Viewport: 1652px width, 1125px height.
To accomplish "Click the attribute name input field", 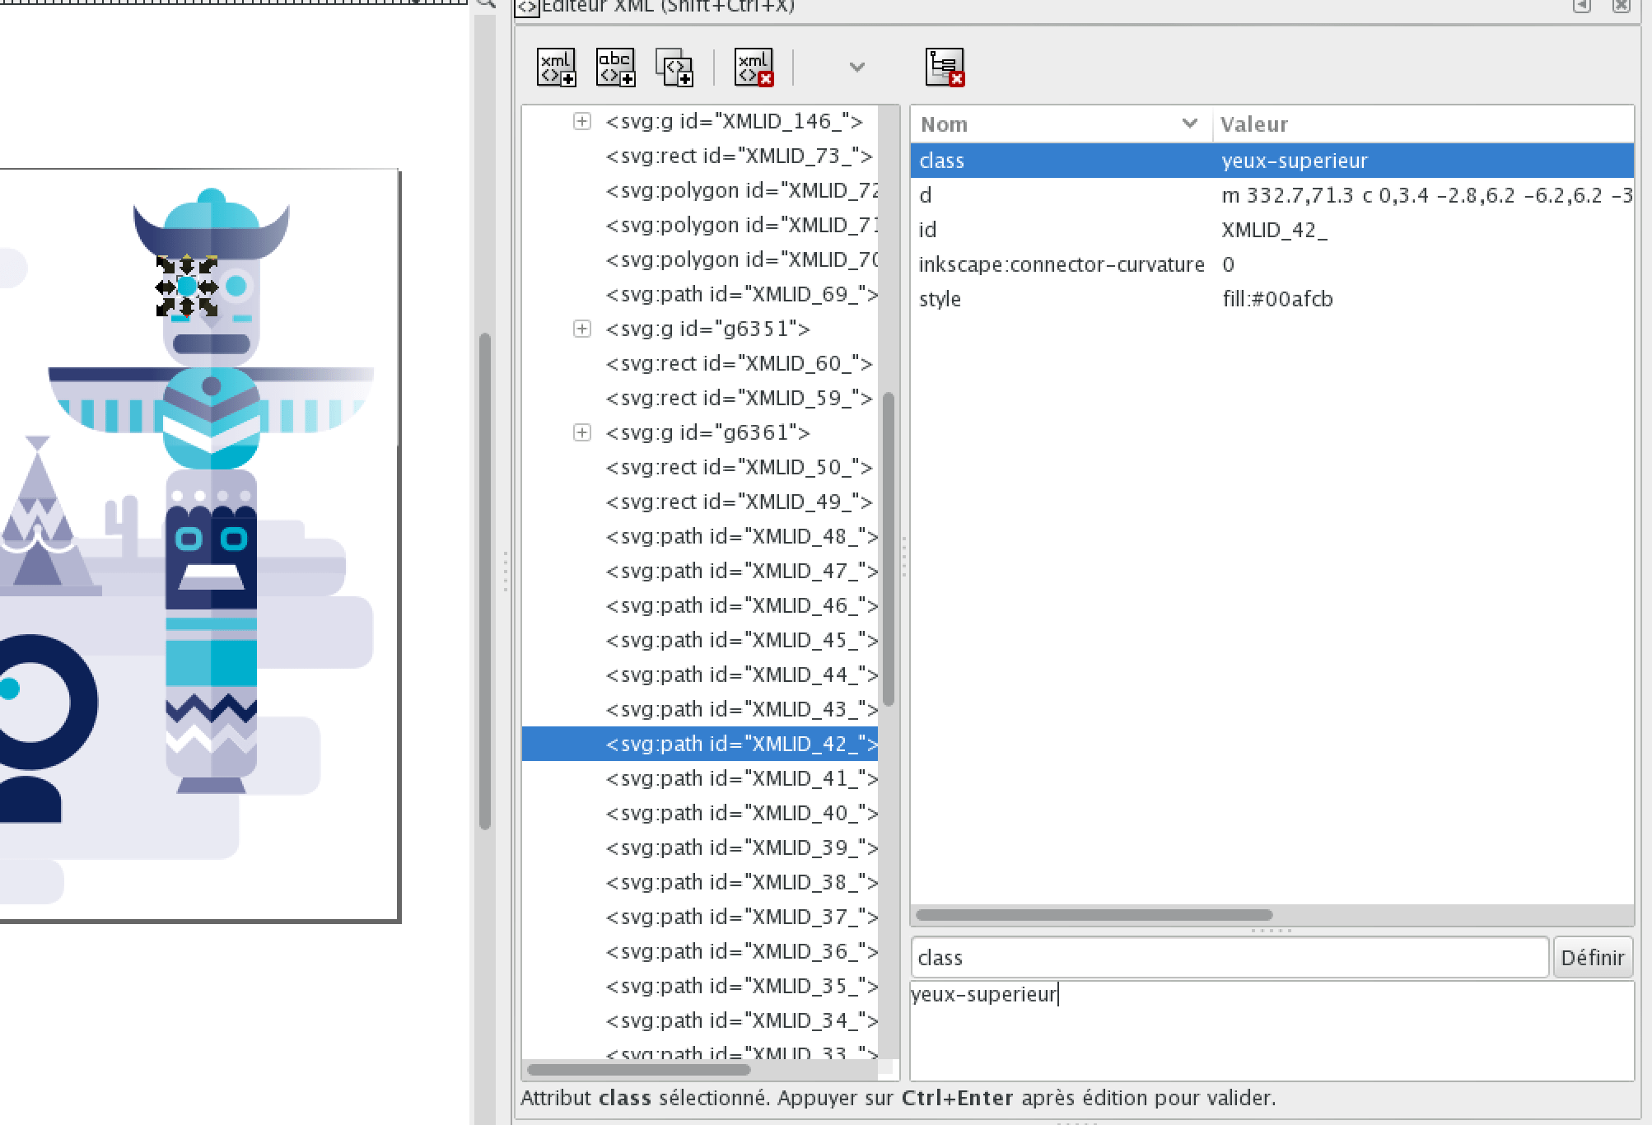I will coord(1229,958).
